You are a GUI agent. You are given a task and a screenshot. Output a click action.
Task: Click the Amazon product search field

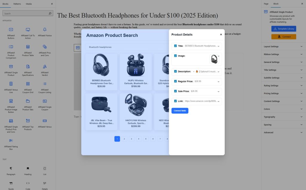[x=127, y=47]
